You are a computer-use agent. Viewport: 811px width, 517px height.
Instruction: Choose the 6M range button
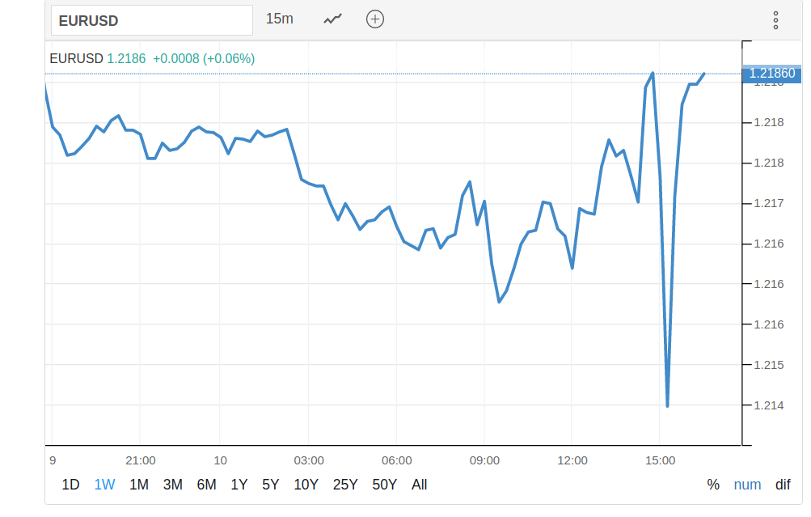tap(206, 485)
